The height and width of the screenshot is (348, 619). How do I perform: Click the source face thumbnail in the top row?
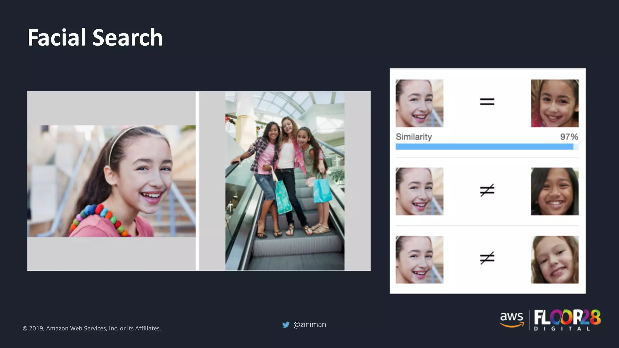click(420, 103)
